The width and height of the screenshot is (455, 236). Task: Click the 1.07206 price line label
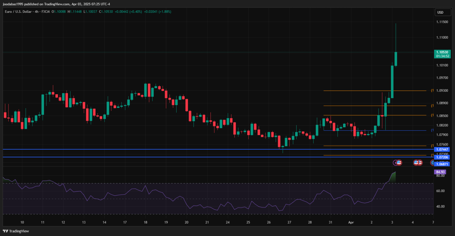(x=442, y=157)
